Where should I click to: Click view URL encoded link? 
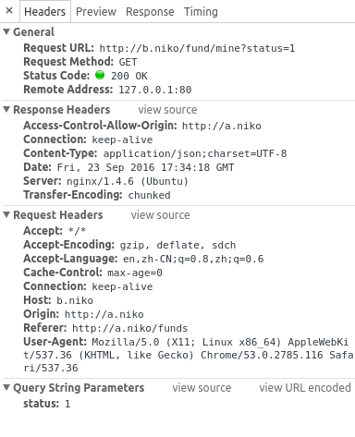click(305, 388)
